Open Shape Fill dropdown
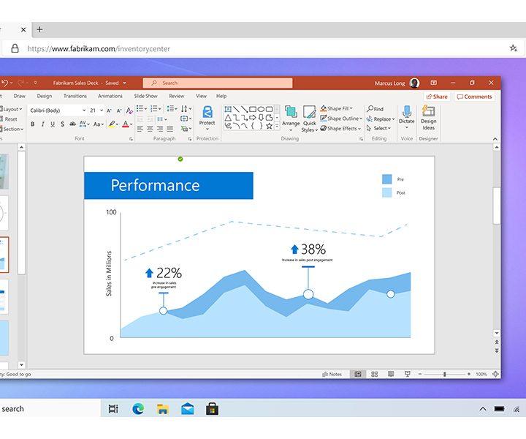Viewport: 526px width, 439px height. click(x=337, y=108)
